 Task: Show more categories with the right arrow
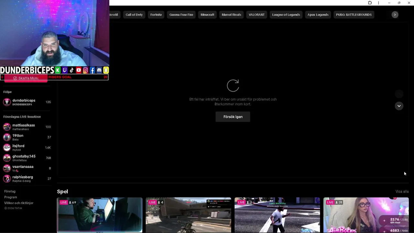click(x=395, y=15)
